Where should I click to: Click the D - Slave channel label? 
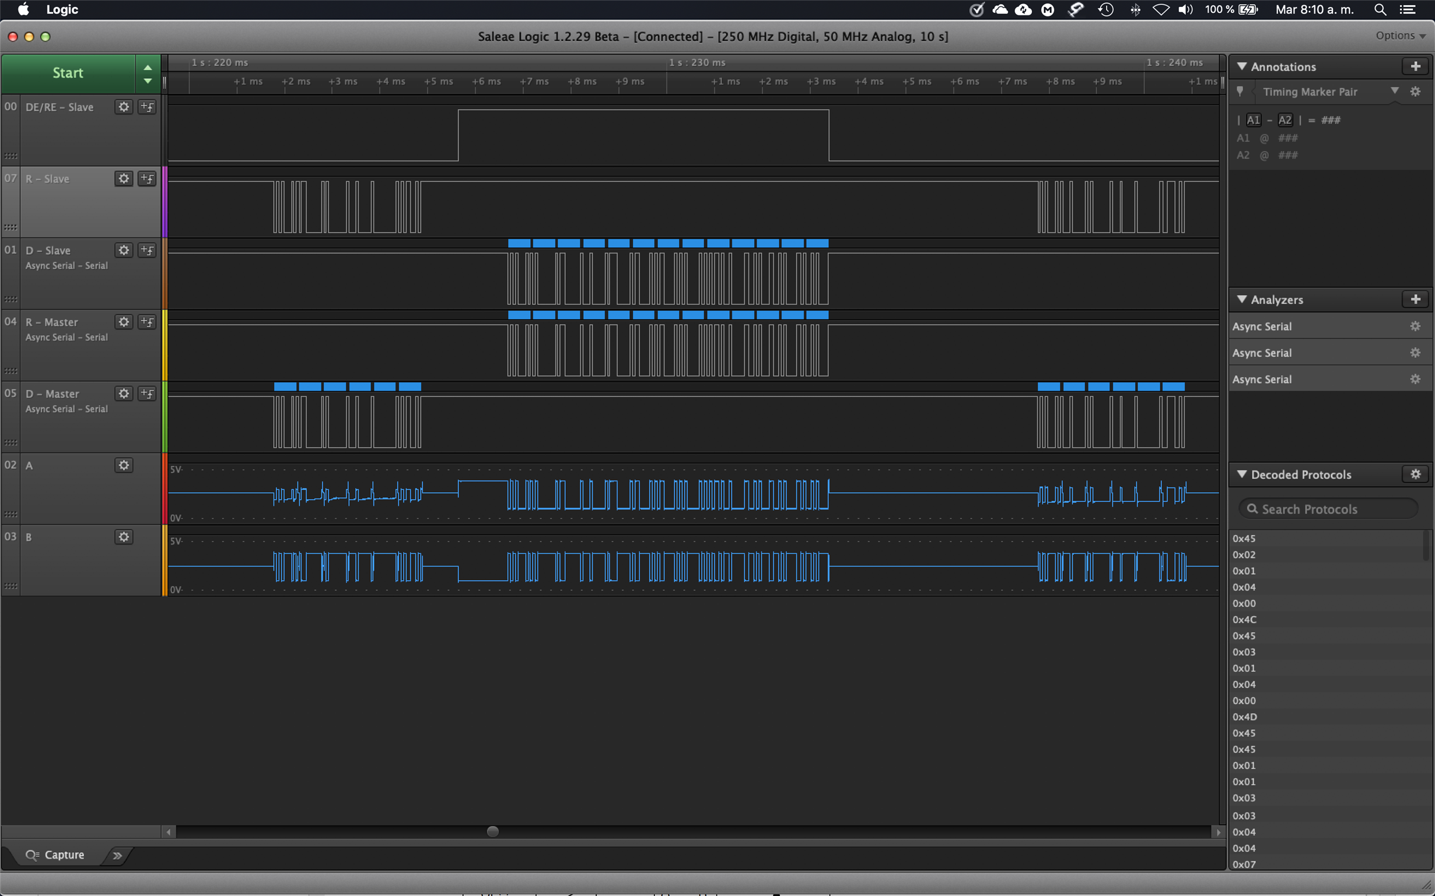tap(48, 251)
